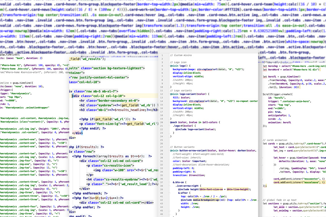Click the 'card.addEventListener("mouseenter"' line
Screen dimensions: 326x217
(300, 179)
